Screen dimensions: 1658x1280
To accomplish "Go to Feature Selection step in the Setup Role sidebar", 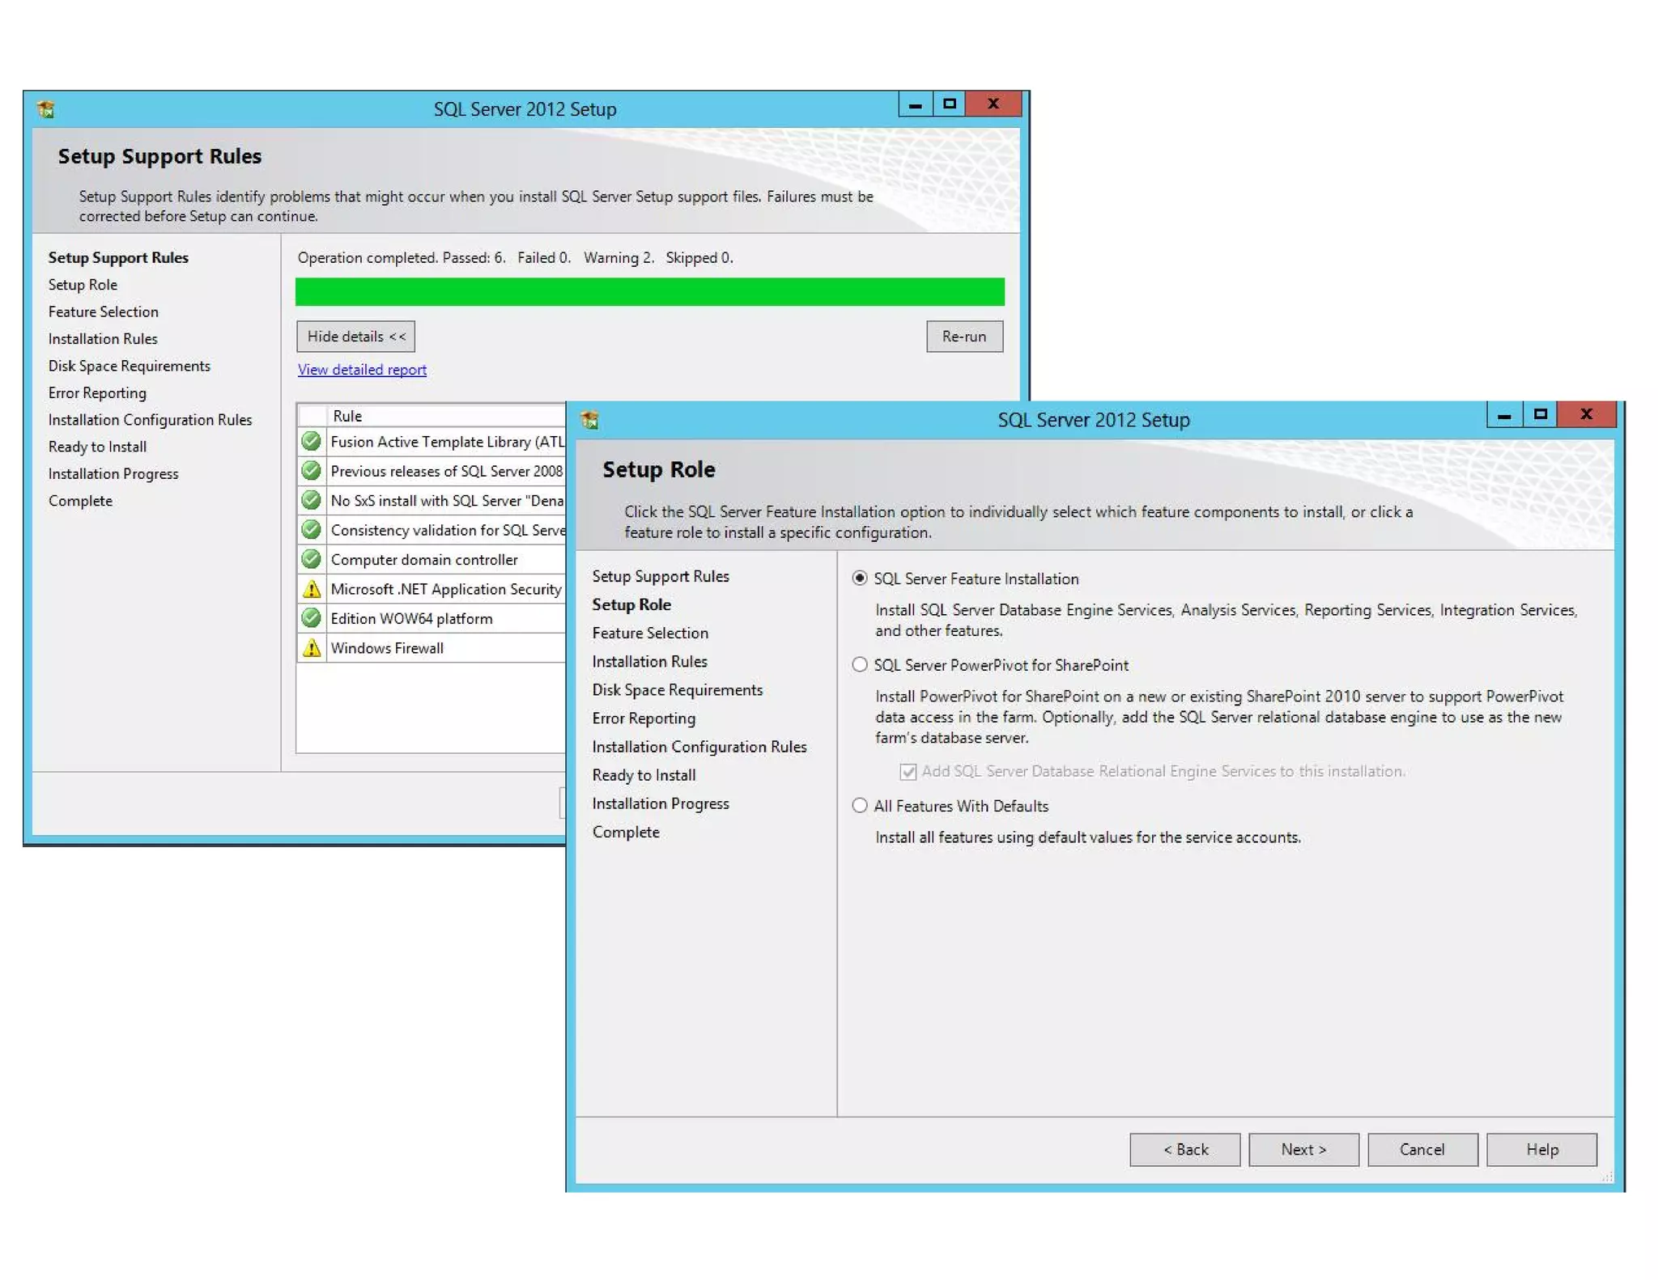I will click(x=649, y=633).
